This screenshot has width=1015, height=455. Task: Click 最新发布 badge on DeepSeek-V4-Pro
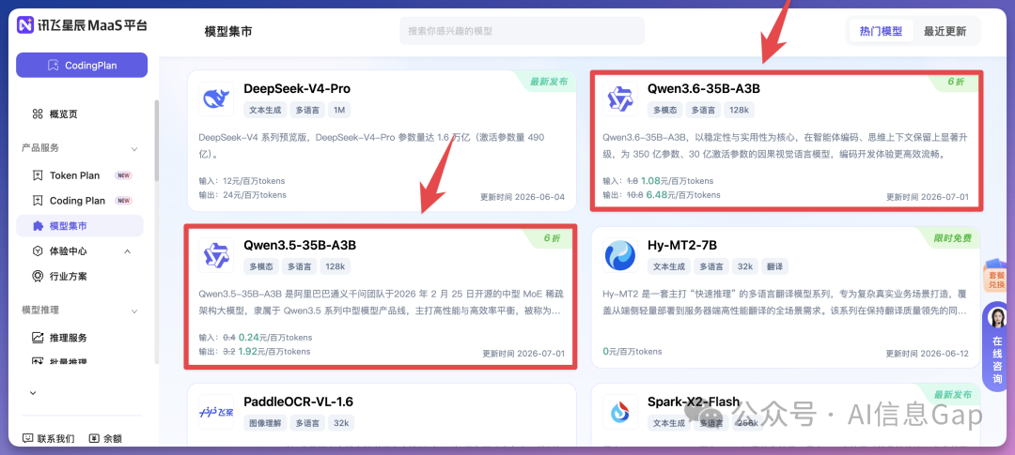click(x=548, y=82)
